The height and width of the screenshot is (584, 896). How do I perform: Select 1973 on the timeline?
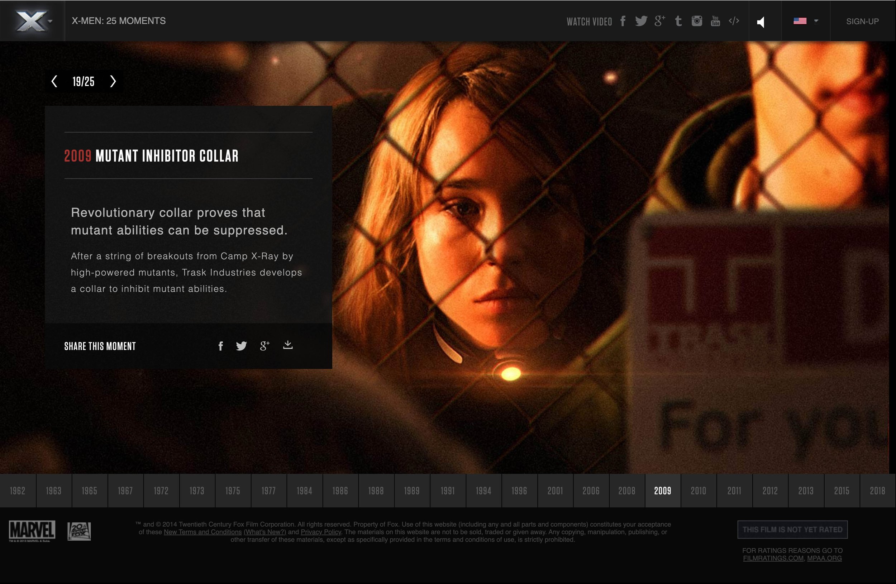click(x=197, y=491)
